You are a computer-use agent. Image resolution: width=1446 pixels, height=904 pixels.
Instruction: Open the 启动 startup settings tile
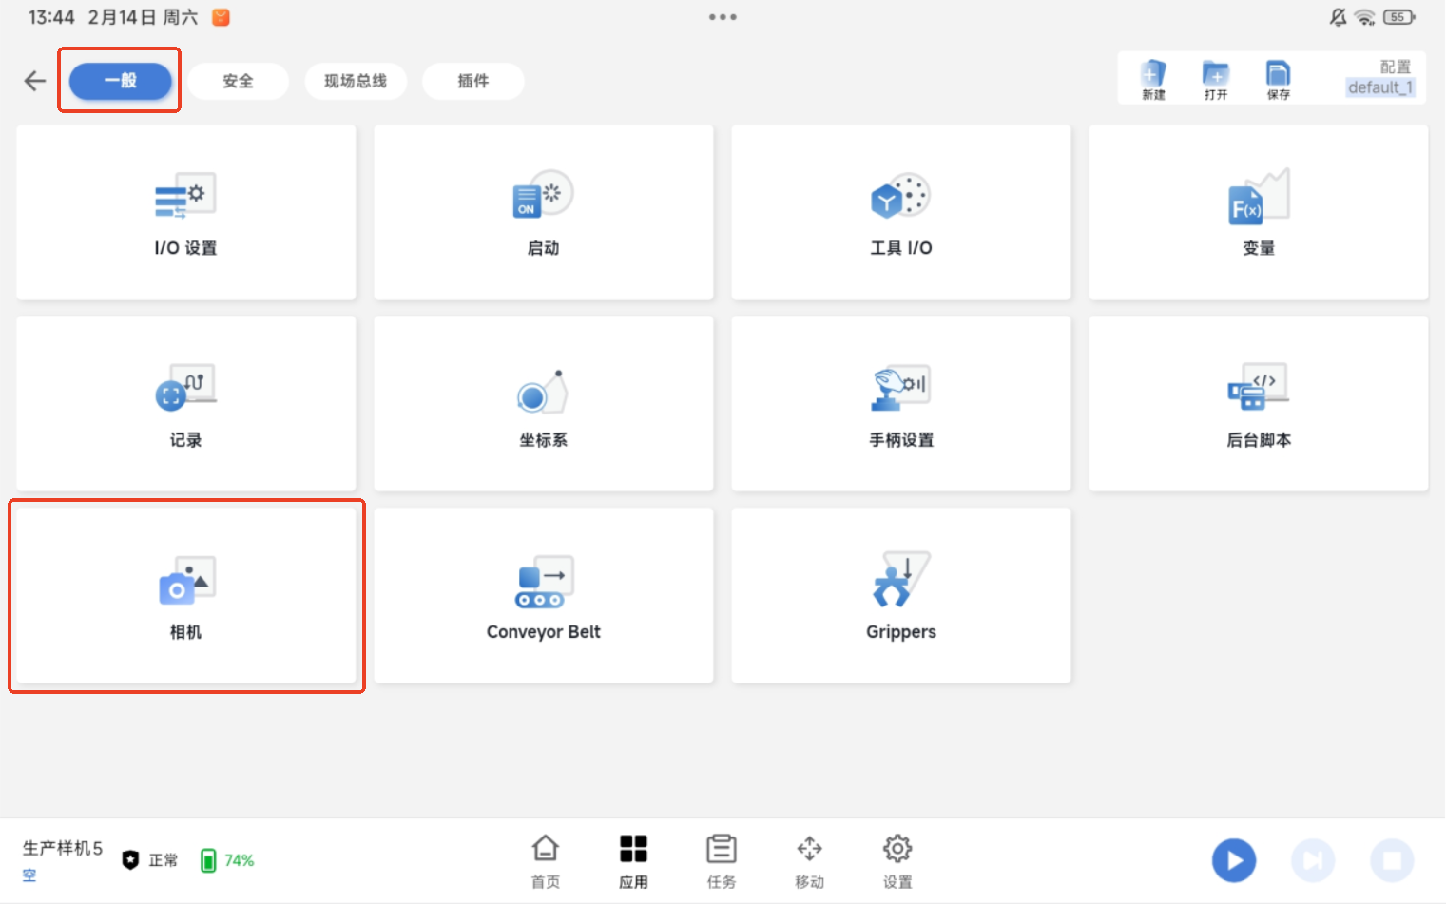point(544,213)
